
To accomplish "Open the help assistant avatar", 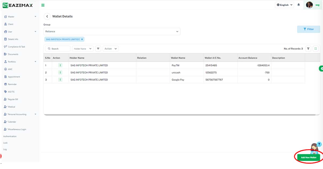I will [314, 148].
